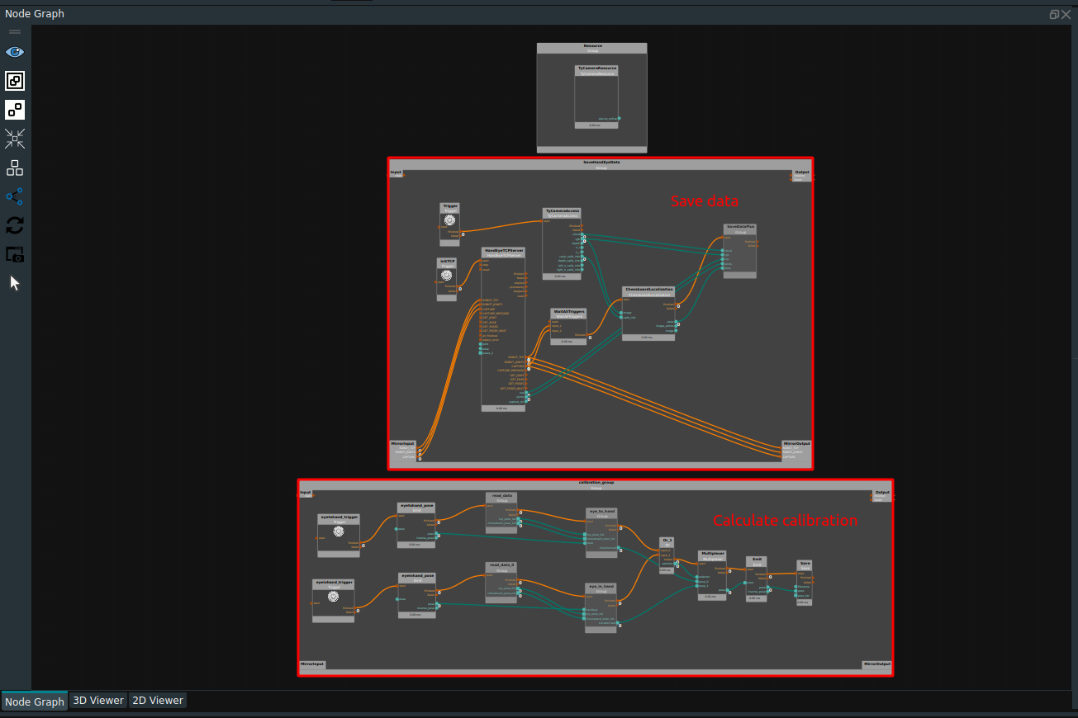Select the Or_1 node
Image resolution: width=1078 pixels, height=718 pixels.
point(667,555)
